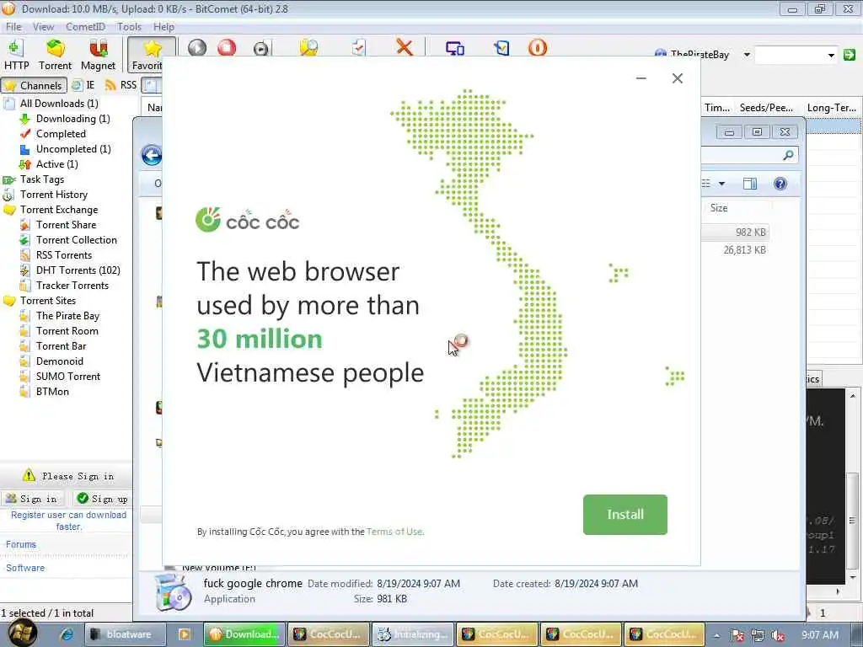Click the Windows Start orb
Screen dimensions: 863x647
23,634
